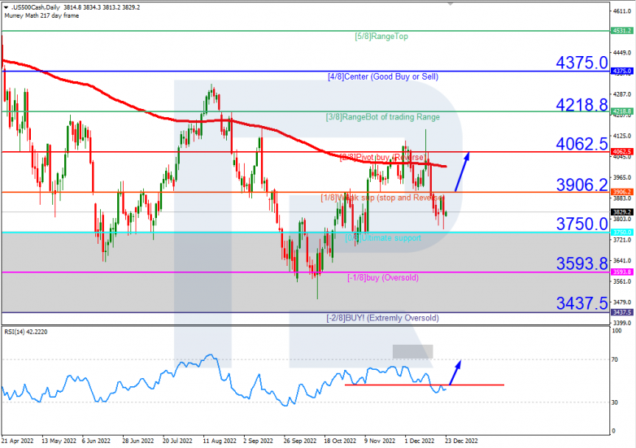Click the 4375.0 blue axis price tag
636x448 pixels.
click(621, 71)
